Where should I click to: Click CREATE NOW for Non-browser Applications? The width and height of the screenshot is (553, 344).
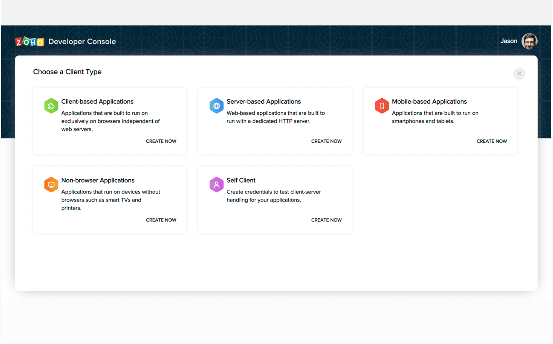pos(161,220)
